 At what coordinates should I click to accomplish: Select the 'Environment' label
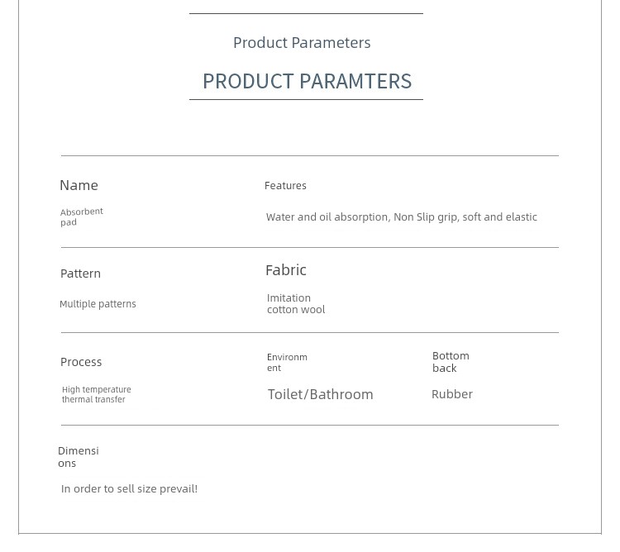pyautogui.click(x=287, y=362)
